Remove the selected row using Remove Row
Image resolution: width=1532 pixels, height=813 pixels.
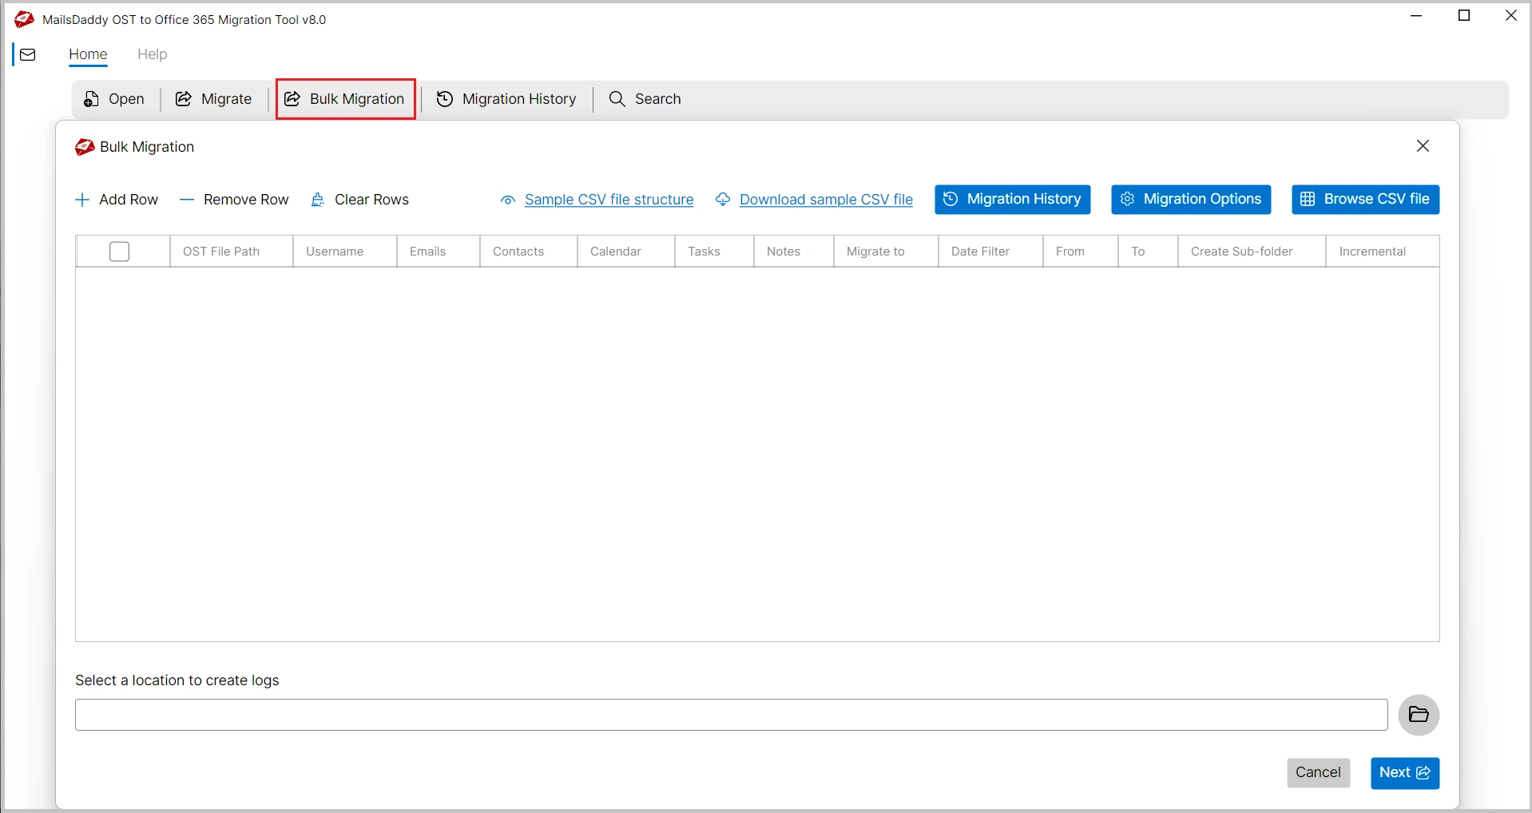[234, 200]
